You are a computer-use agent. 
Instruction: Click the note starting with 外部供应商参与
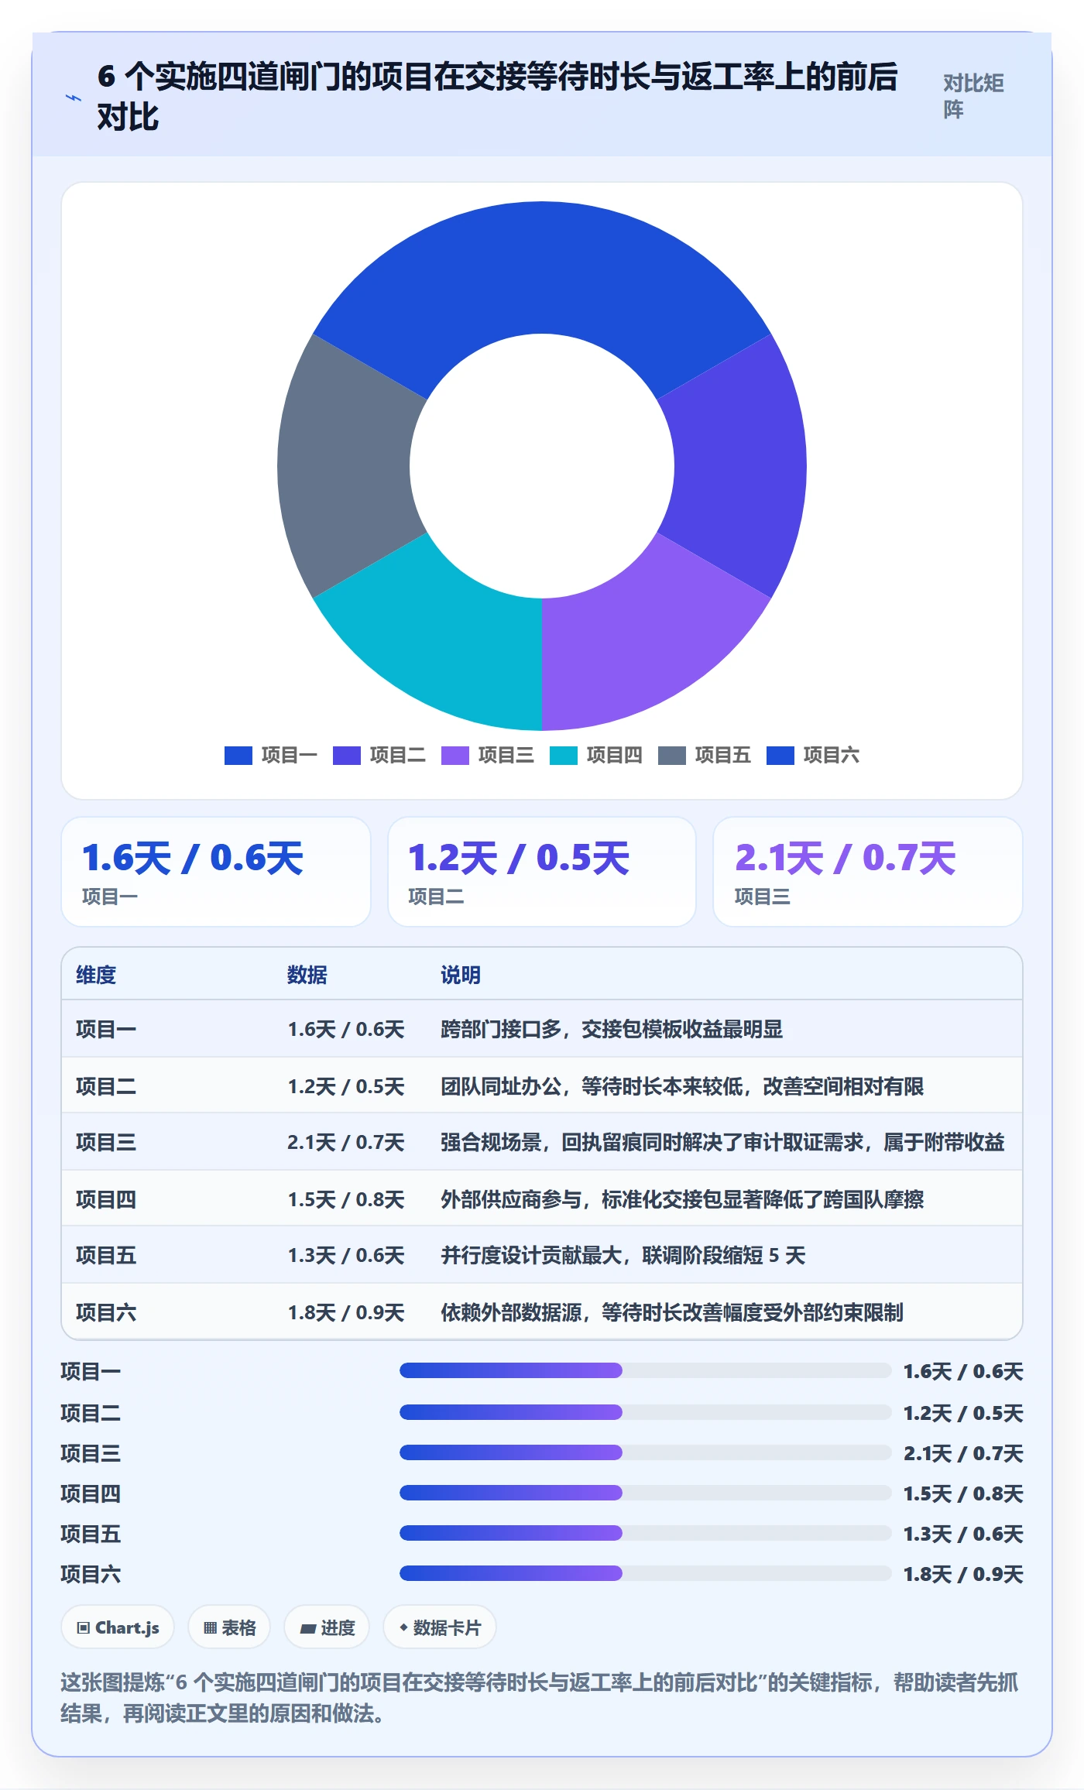pos(682,1199)
